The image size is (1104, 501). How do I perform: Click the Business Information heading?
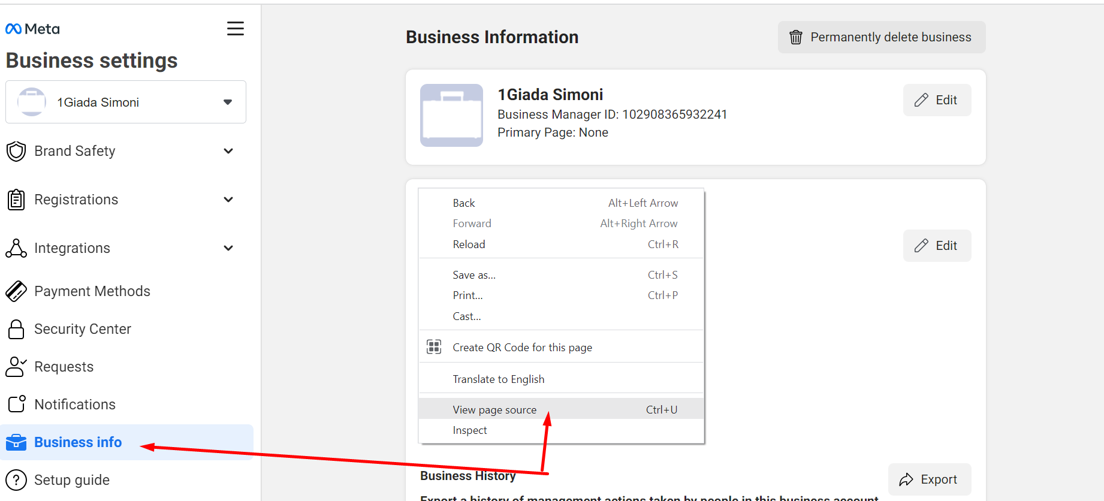[492, 37]
